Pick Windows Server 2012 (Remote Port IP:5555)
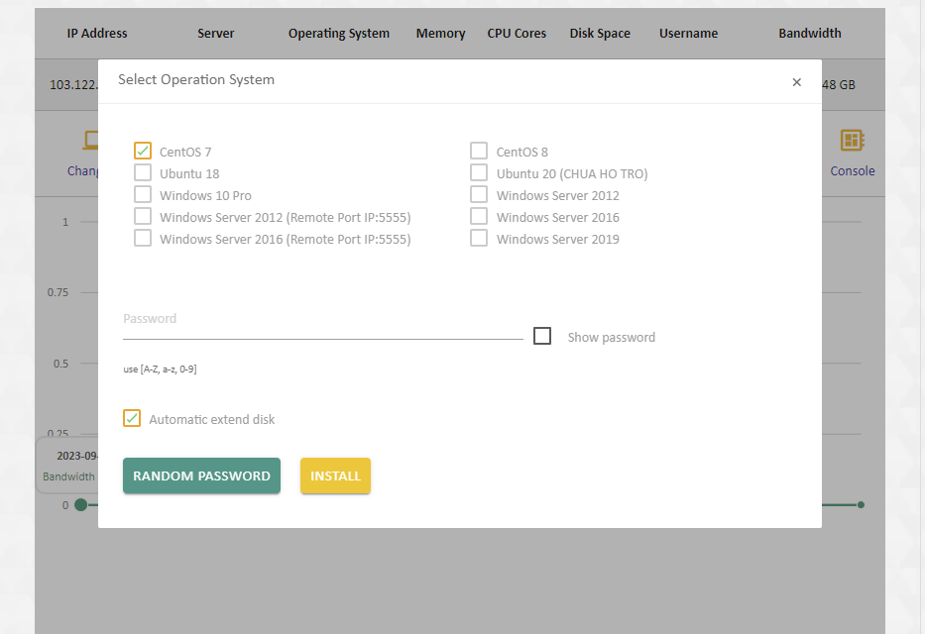 (x=143, y=217)
